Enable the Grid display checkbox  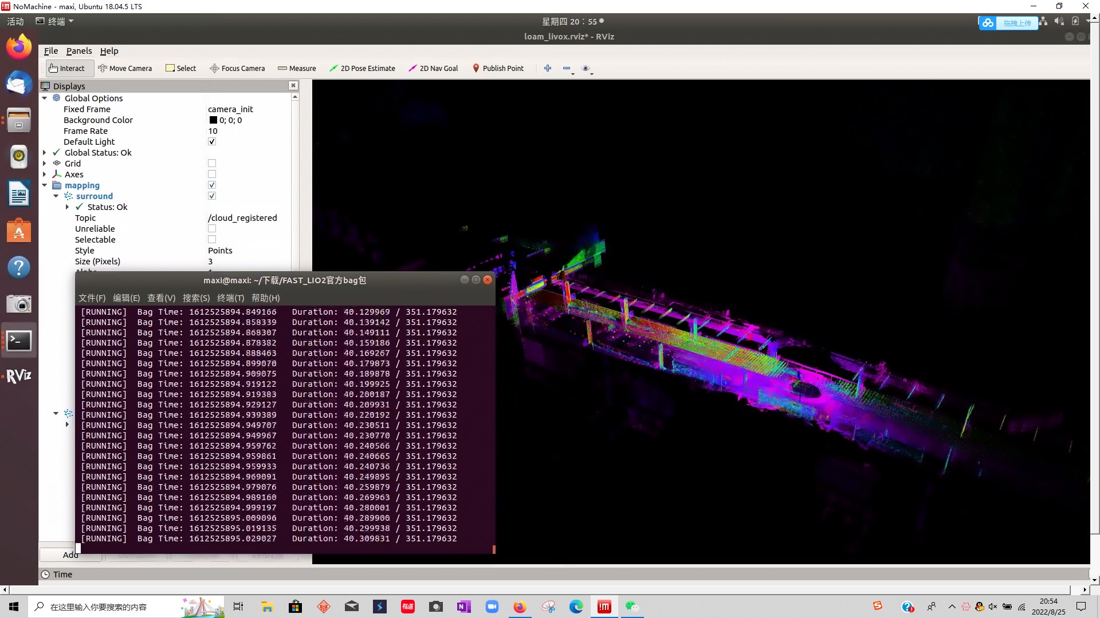pos(212,163)
